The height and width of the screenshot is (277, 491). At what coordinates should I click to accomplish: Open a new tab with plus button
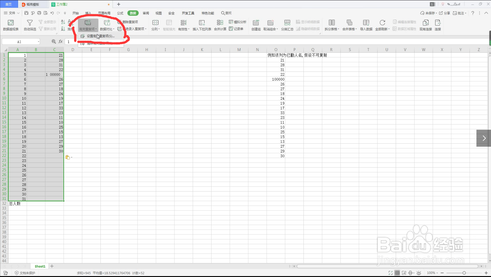click(x=119, y=4)
